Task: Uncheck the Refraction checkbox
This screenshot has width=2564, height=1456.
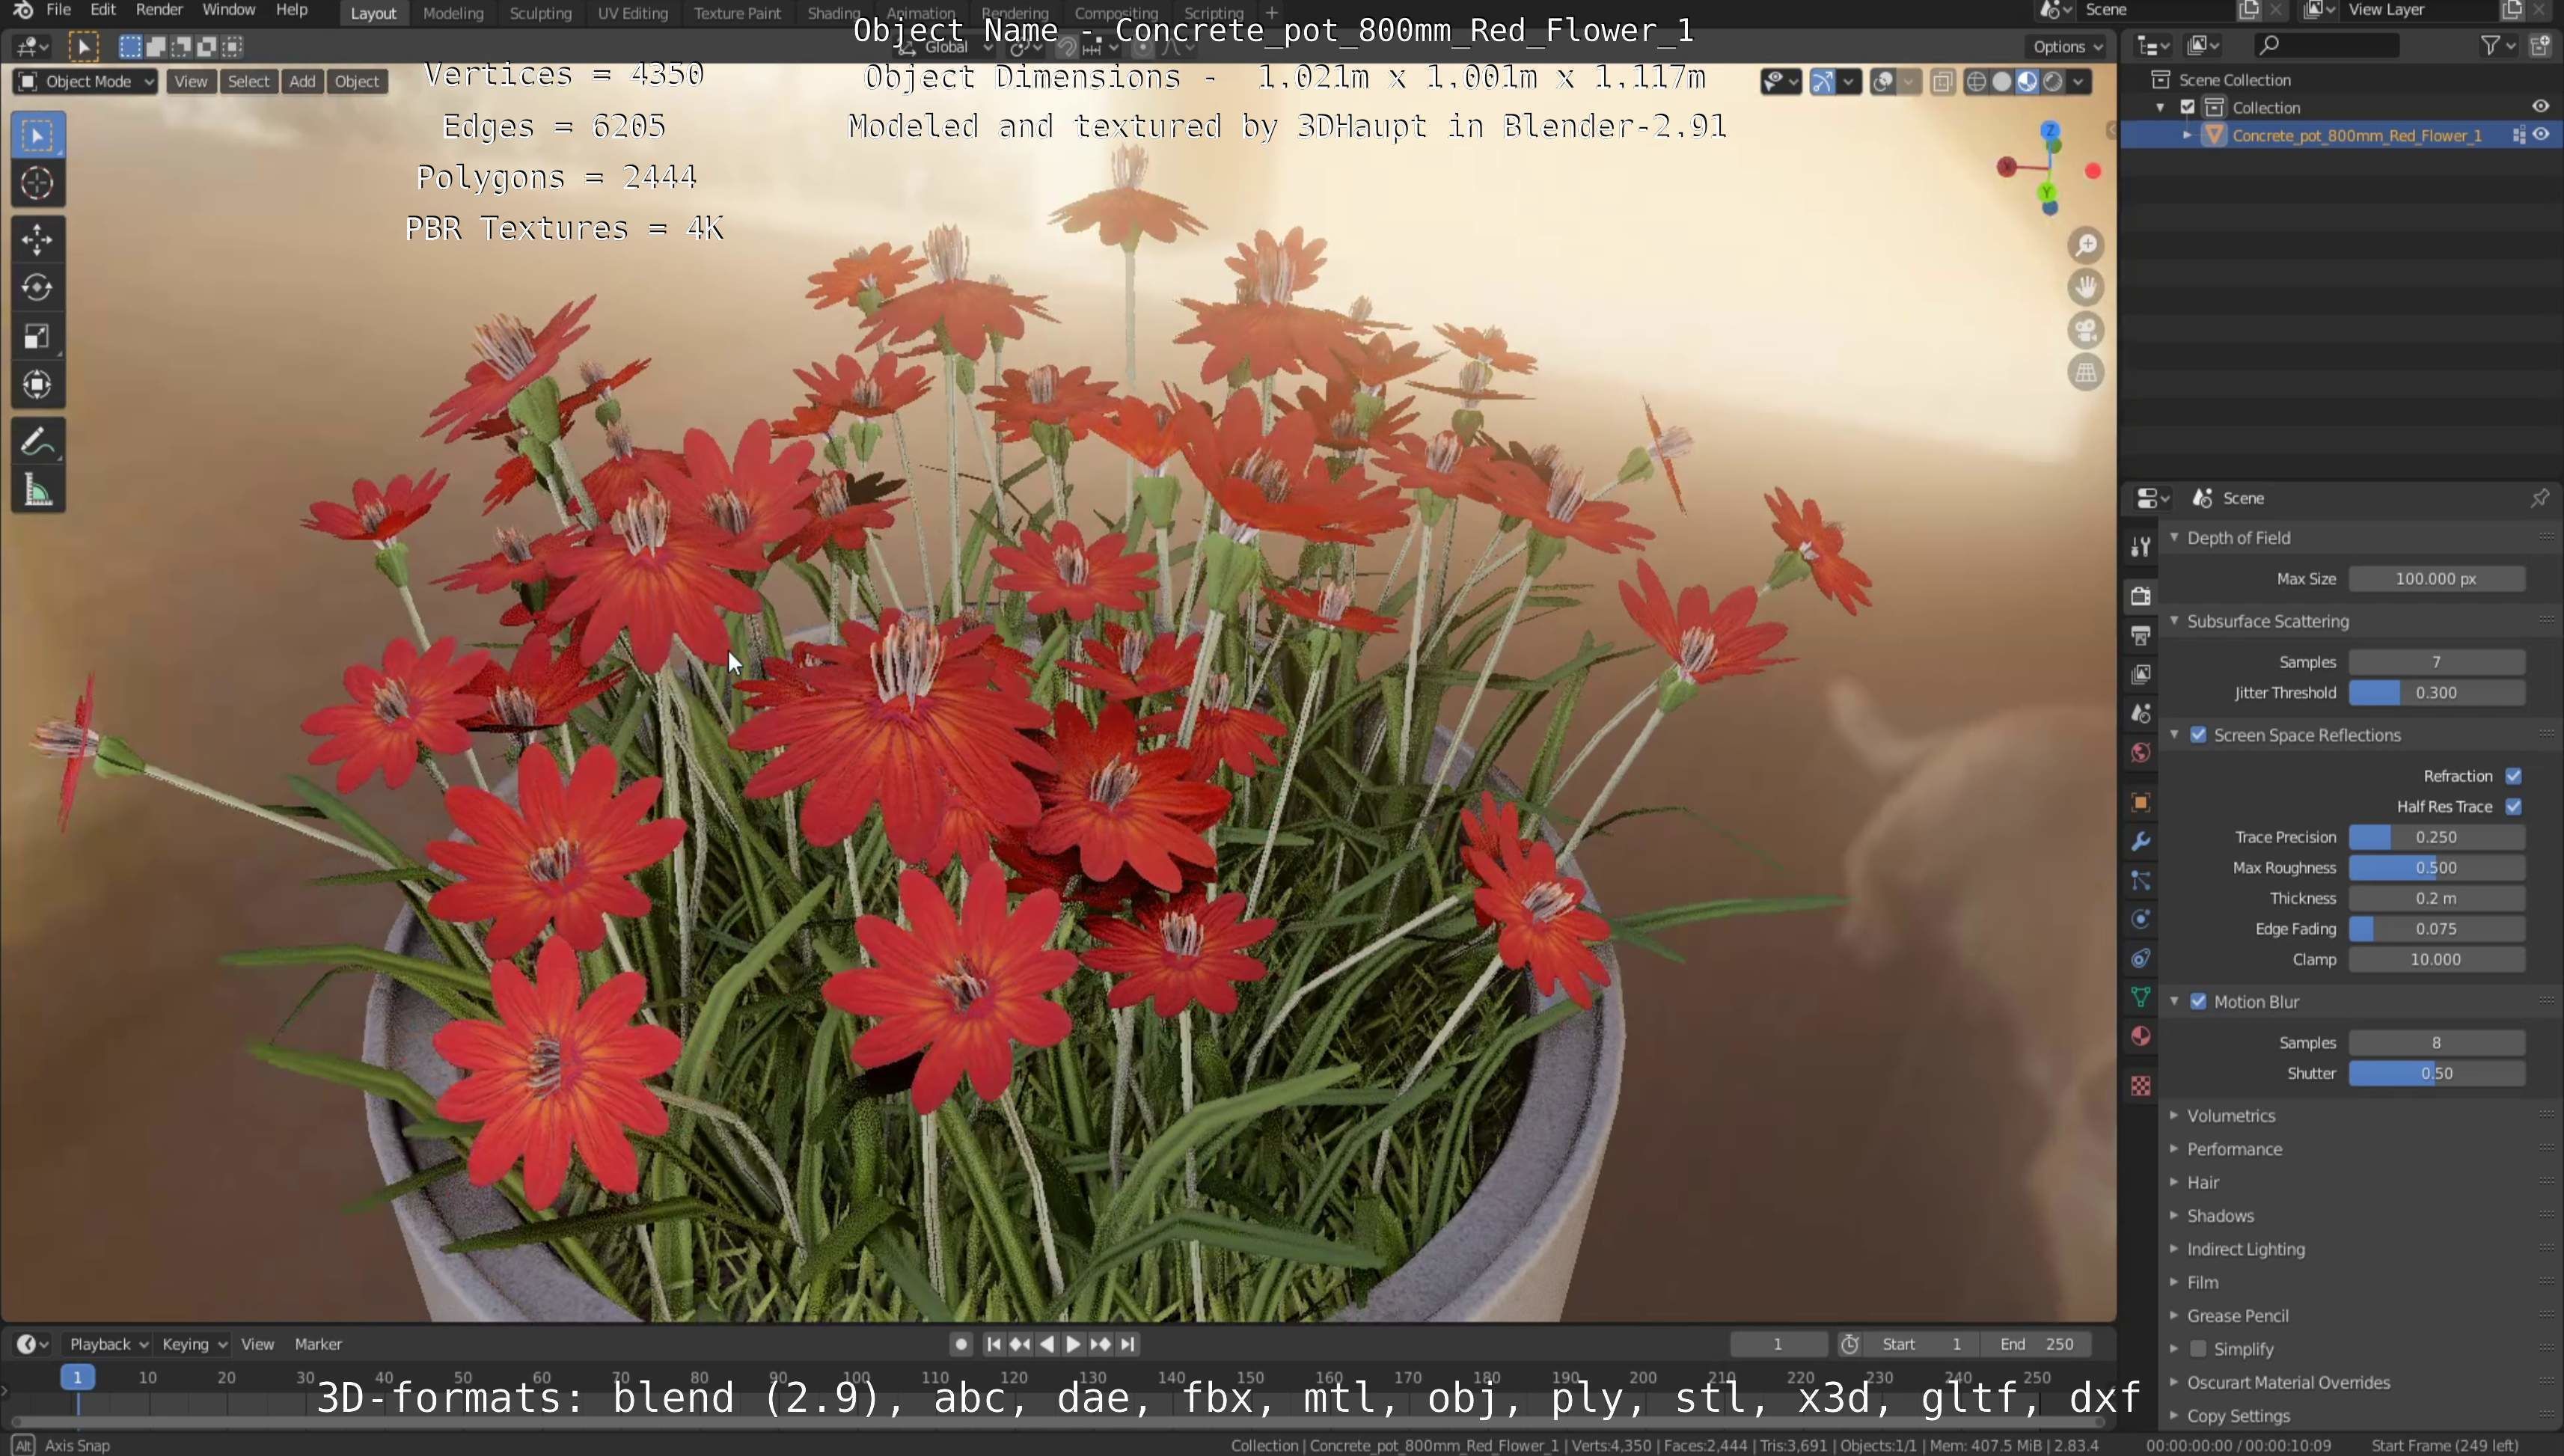Action: (2513, 776)
